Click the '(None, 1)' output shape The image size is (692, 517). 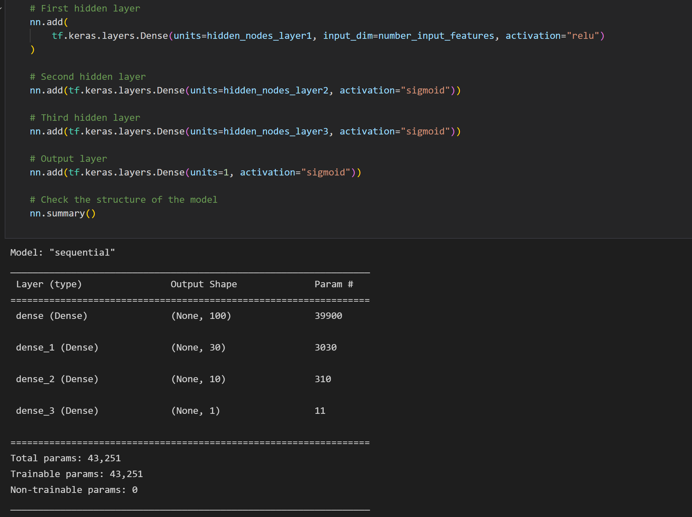[x=195, y=411]
